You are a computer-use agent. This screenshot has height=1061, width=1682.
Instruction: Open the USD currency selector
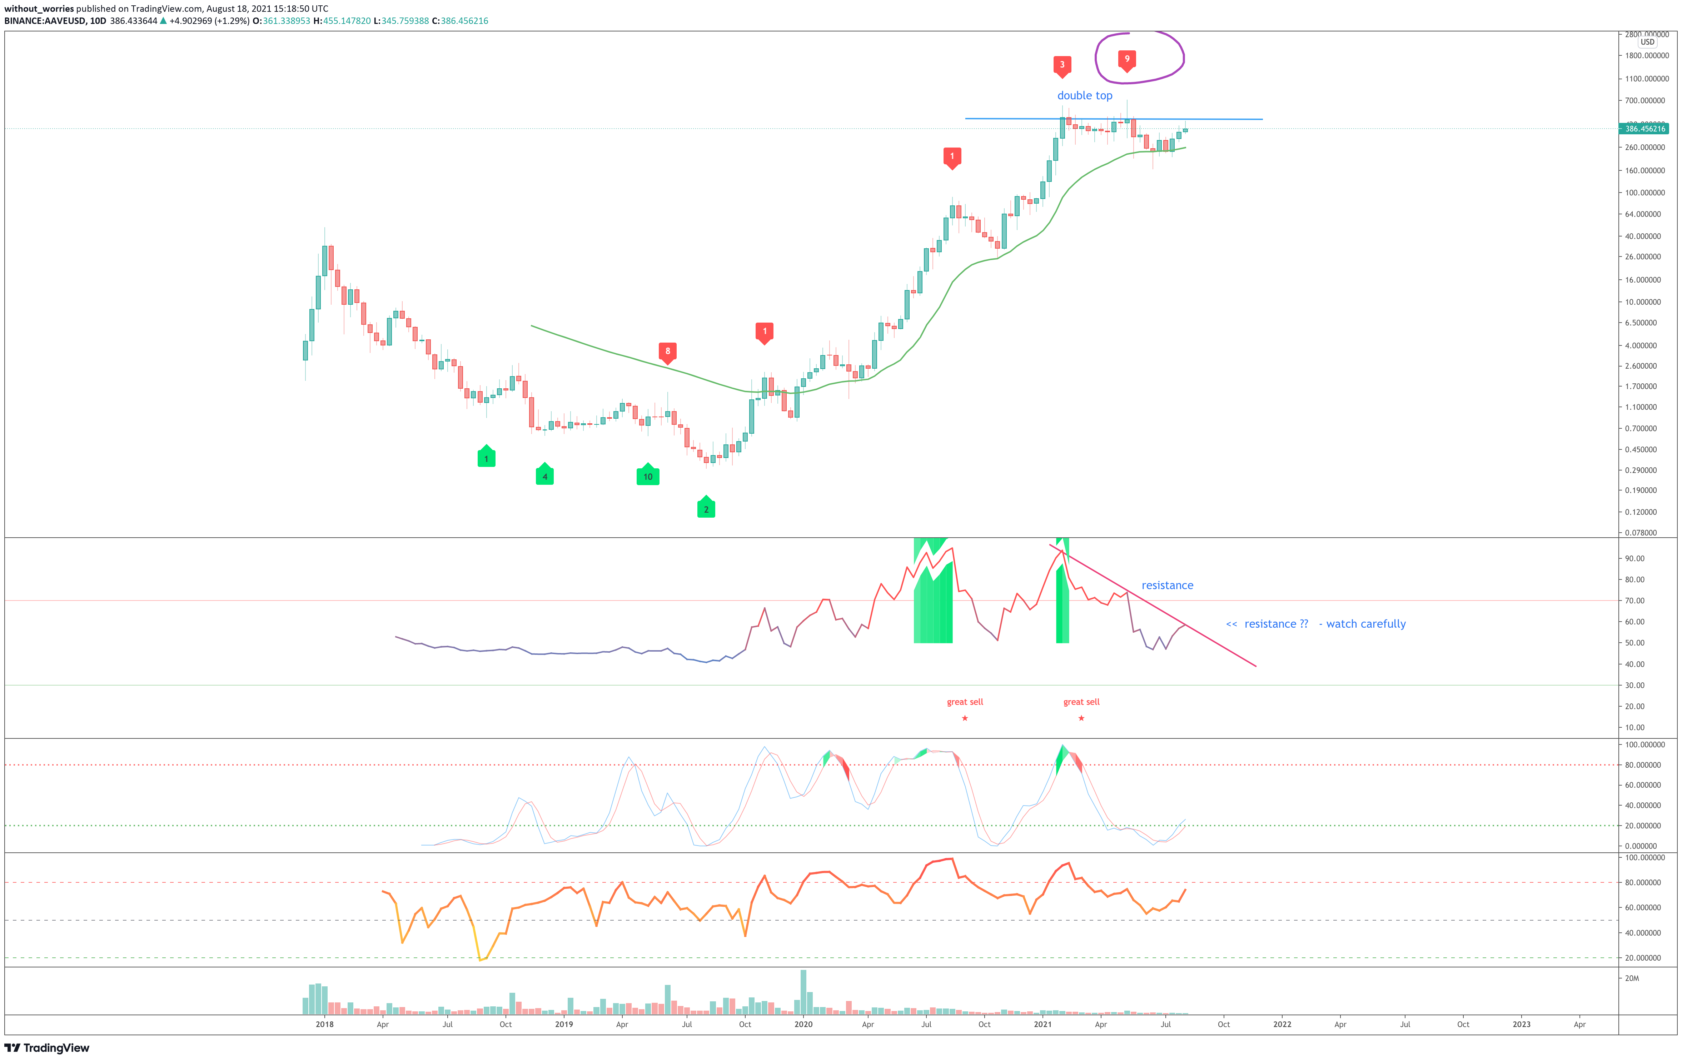(x=1647, y=42)
